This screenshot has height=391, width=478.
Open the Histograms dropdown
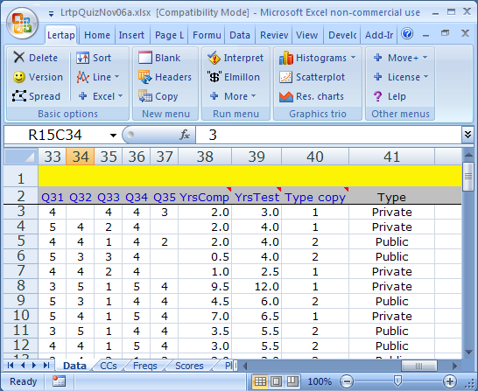354,57
